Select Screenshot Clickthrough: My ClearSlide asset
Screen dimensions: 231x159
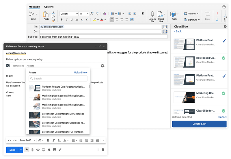click(x=58, y=115)
